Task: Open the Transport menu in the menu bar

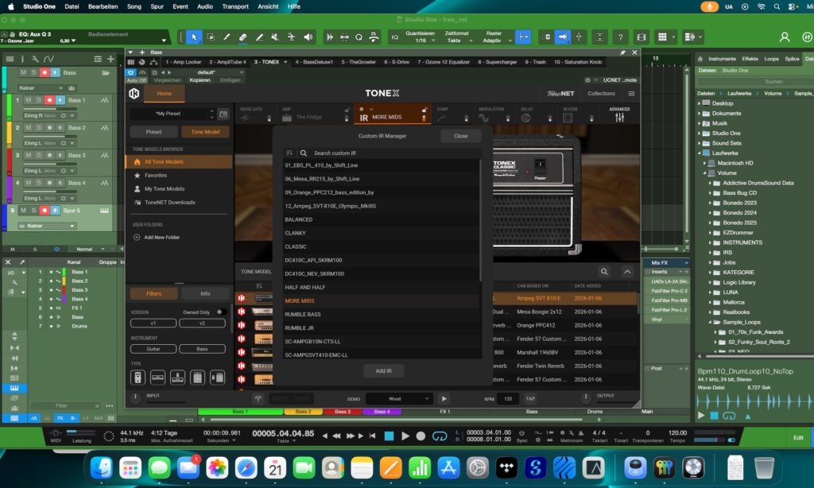Action: click(235, 6)
